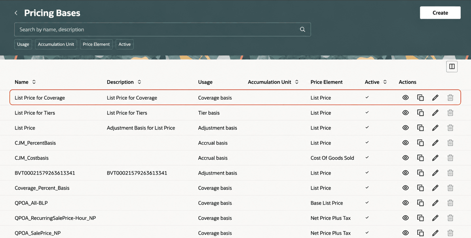Focus the search by name, description field
This screenshot has height=238, width=471.
pos(163,29)
